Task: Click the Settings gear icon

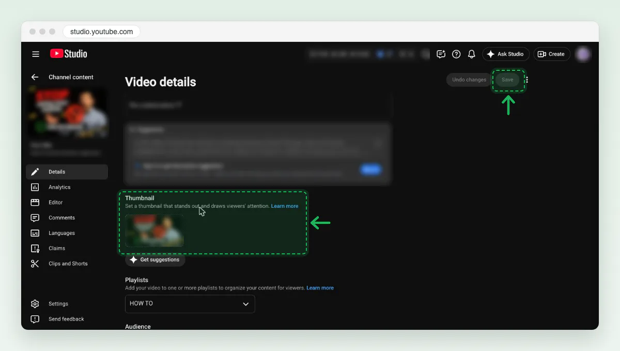Action: click(35, 304)
